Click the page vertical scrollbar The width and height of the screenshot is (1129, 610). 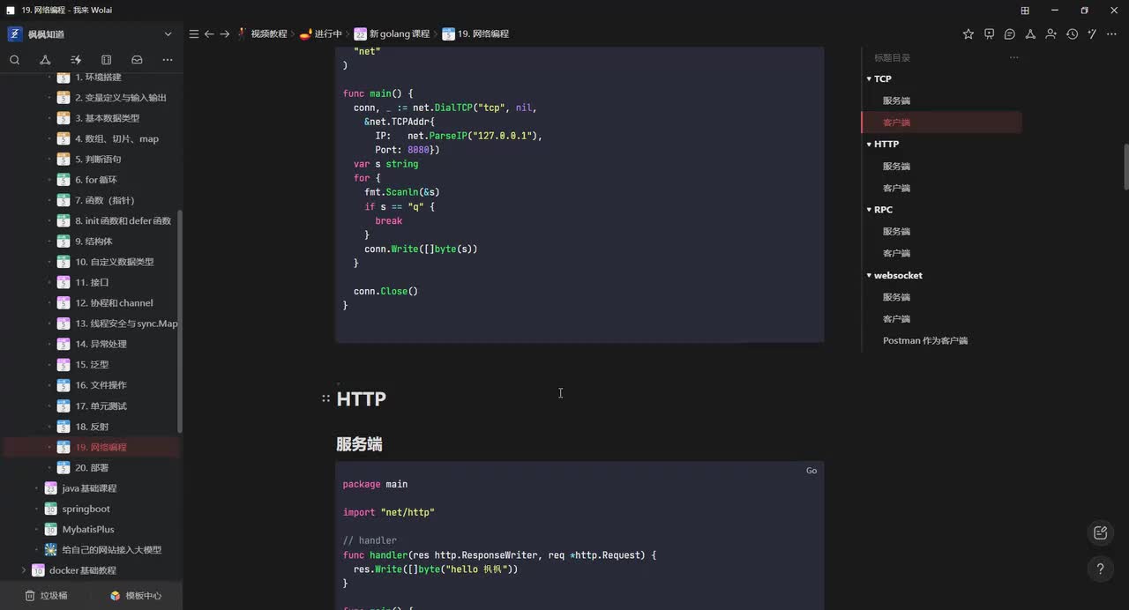(1125, 166)
